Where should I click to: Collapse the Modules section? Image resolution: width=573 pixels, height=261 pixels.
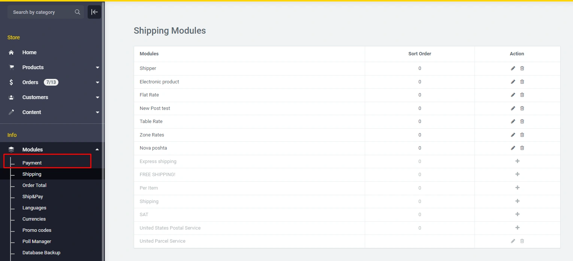point(97,150)
